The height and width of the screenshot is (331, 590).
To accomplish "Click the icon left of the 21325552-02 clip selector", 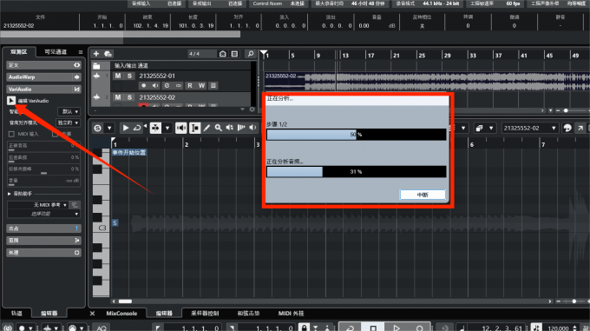I will pyautogui.click(x=479, y=128).
